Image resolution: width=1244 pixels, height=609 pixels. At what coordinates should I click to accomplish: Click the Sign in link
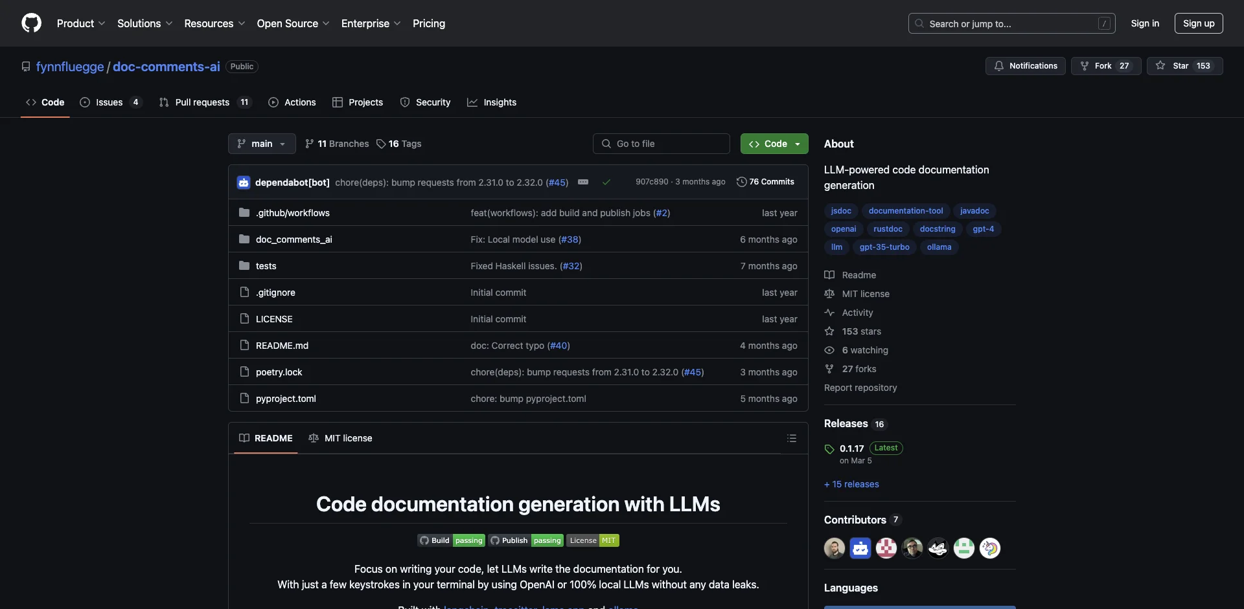tap(1145, 23)
